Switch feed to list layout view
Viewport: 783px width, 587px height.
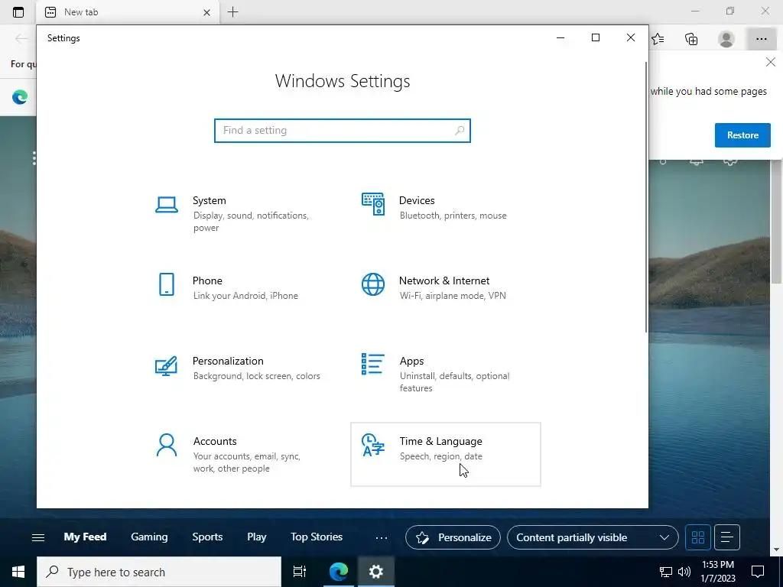click(727, 537)
